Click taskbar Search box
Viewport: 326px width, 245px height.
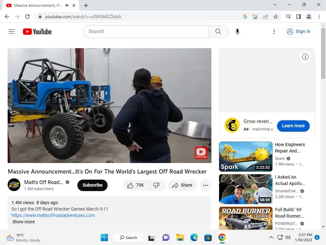(x=129, y=237)
